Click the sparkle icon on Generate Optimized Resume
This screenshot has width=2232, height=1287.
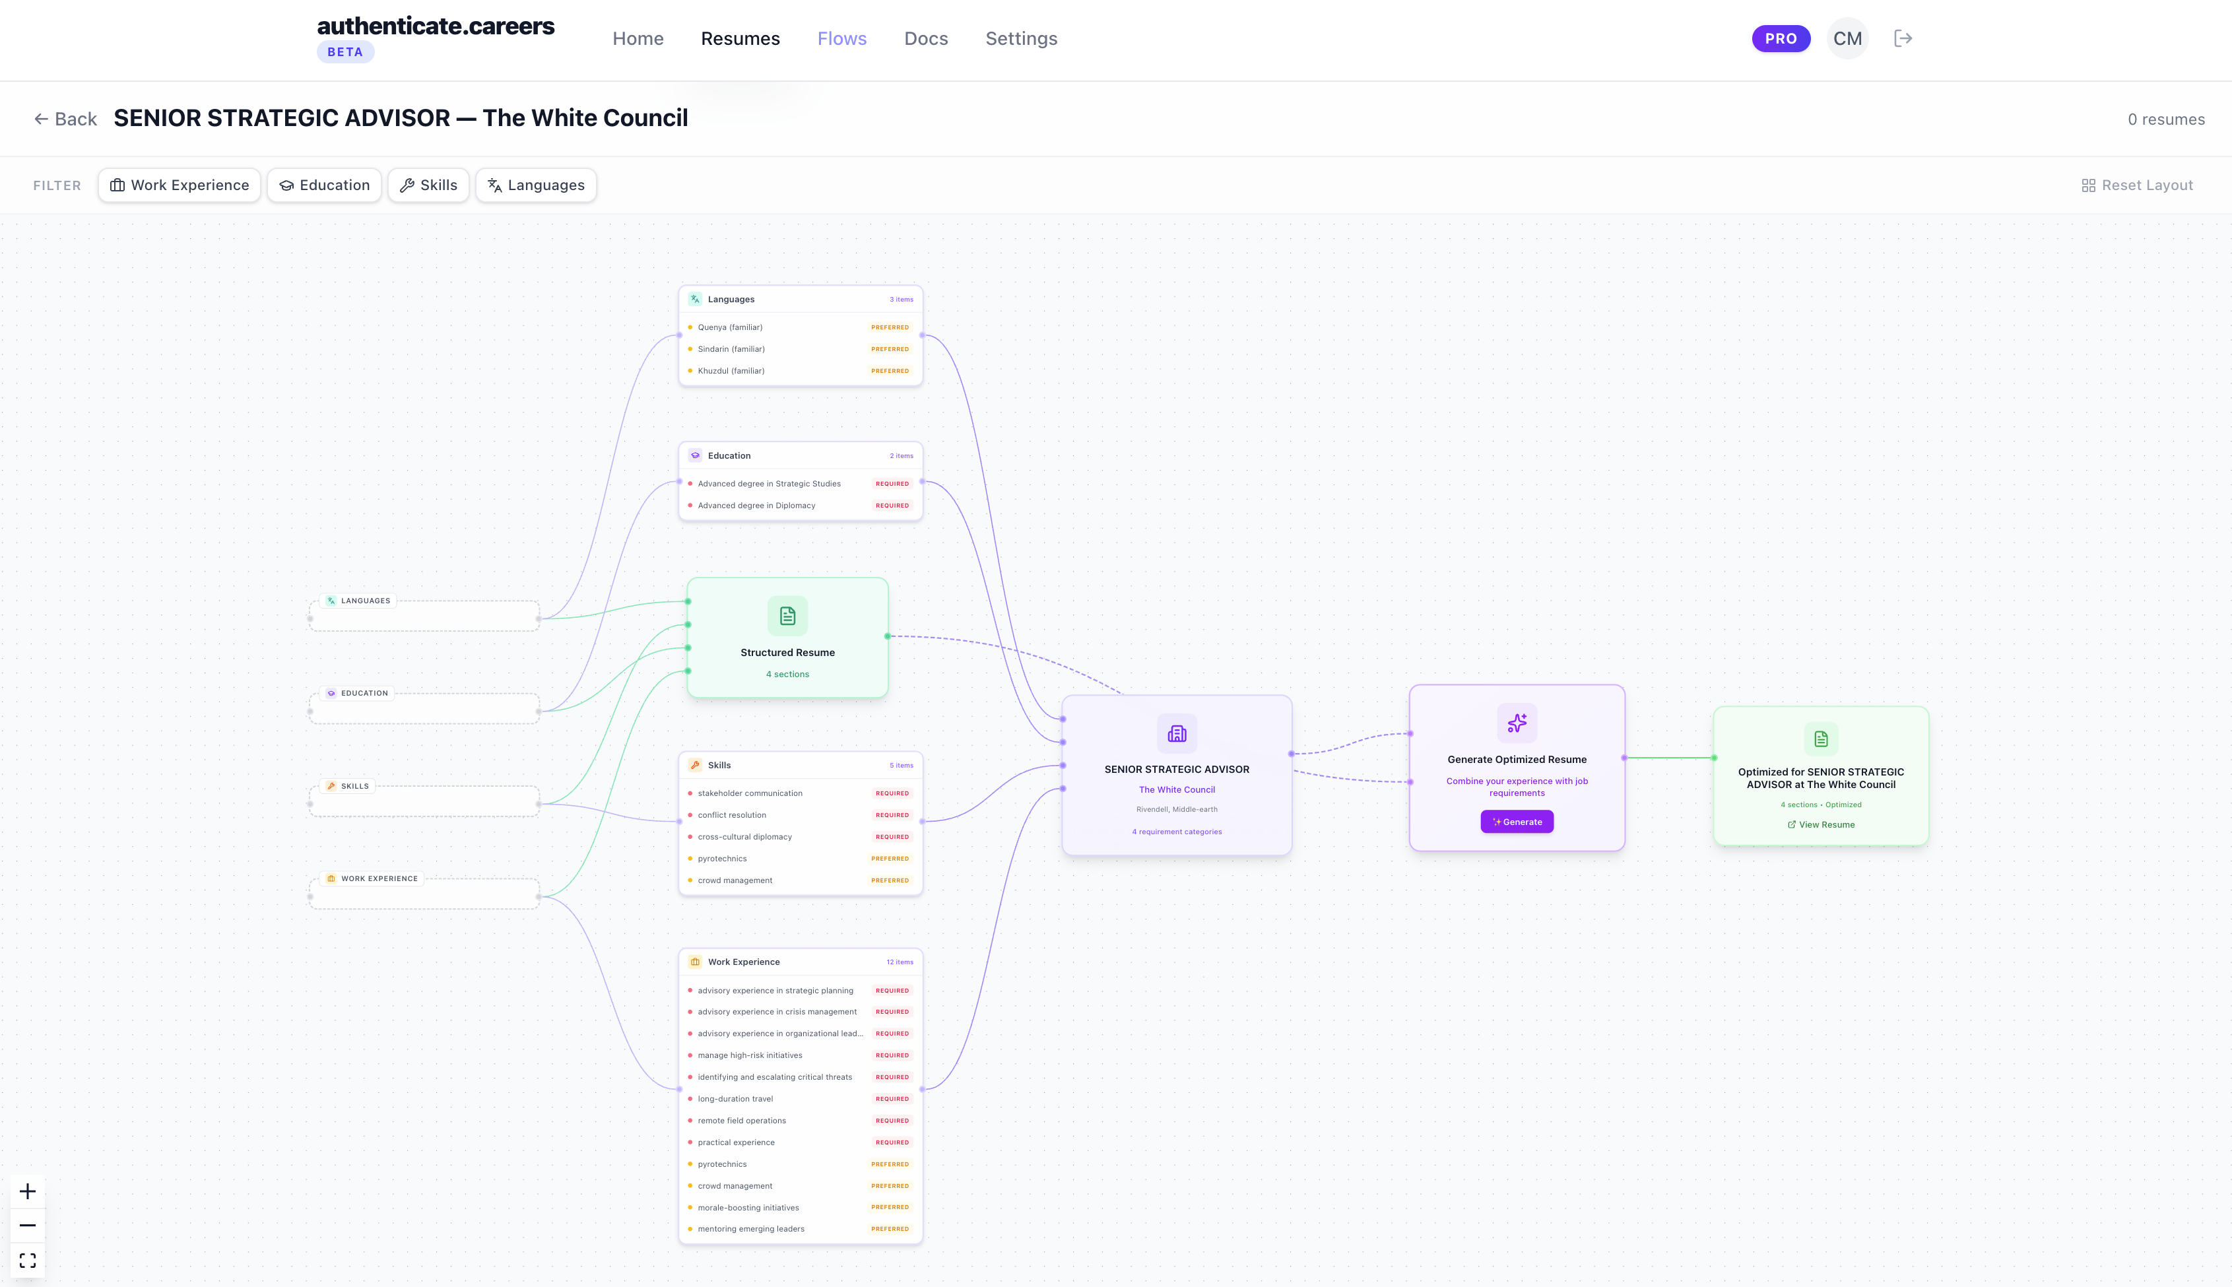coord(1517,723)
